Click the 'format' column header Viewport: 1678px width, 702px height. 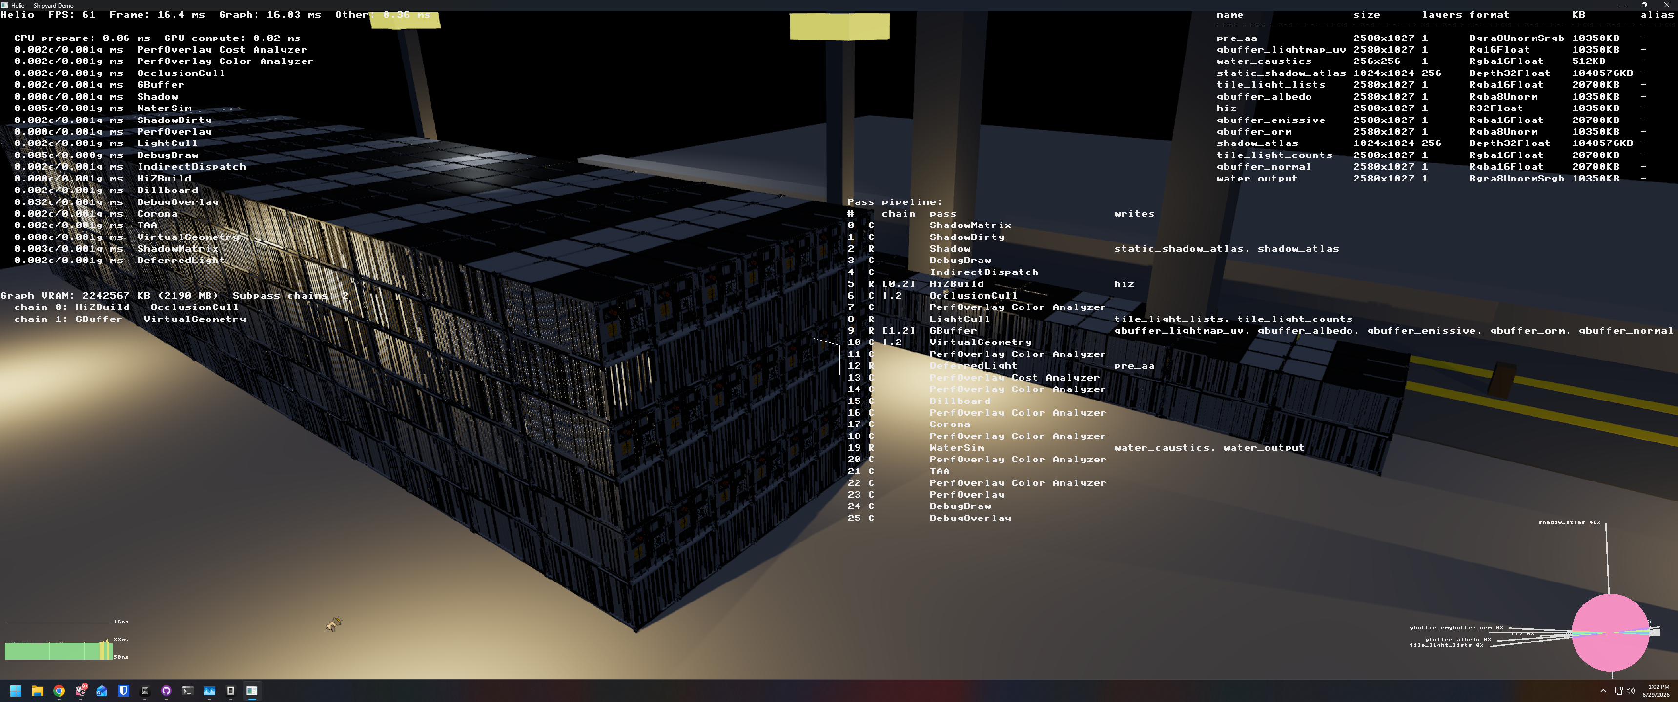coord(1489,14)
